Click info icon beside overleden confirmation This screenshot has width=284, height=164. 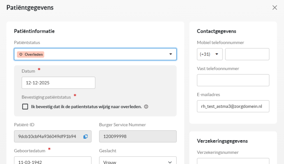(x=146, y=107)
